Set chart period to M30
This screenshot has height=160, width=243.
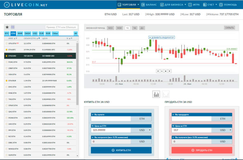(x=119, y=28)
